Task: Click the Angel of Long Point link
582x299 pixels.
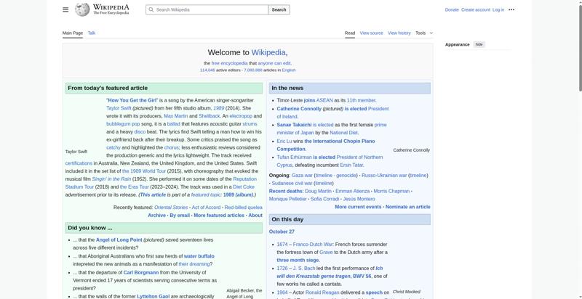Action: coord(119,239)
